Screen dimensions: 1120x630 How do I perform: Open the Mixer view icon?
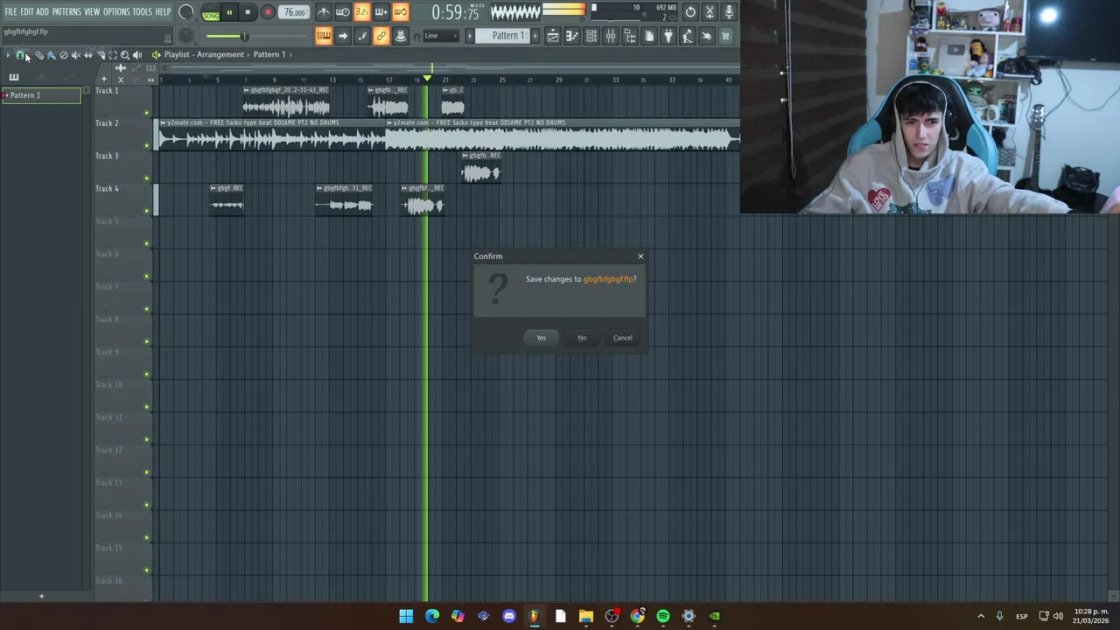pyautogui.click(x=611, y=35)
